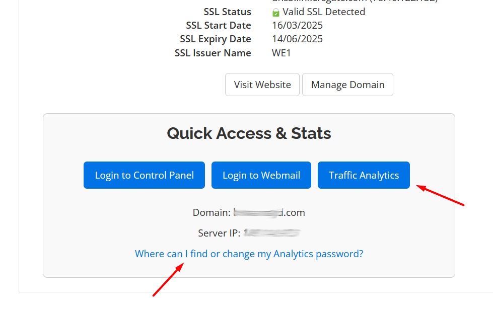Follow the Analytics password help link
Image resolution: width=493 pixels, height=313 pixels.
point(249,254)
